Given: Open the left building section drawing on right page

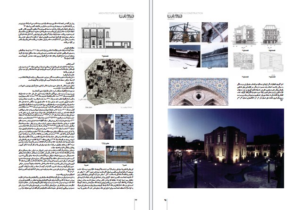Looking at the screenshot, I should pyautogui.click(x=244, y=35).
